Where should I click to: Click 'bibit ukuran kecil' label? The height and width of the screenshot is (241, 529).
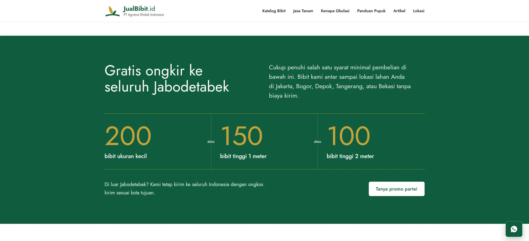126,156
